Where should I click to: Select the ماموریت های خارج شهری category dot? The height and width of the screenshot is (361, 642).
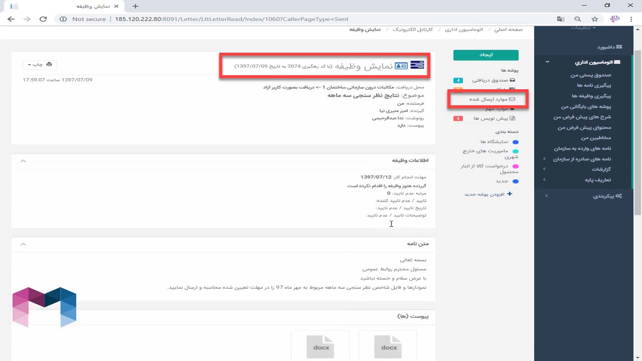point(516,151)
